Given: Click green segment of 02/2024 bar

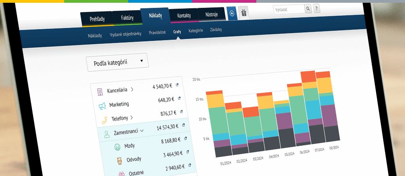Looking at the screenshot, I should point(236,124).
